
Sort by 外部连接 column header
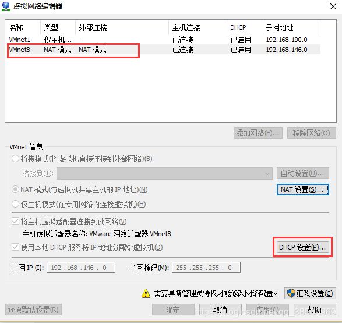pyautogui.click(x=122, y=27)
